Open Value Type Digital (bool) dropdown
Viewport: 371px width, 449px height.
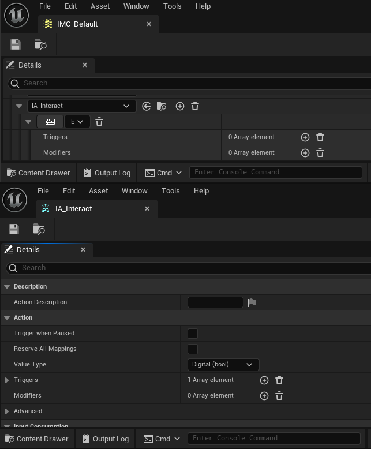tap(223, 365)
